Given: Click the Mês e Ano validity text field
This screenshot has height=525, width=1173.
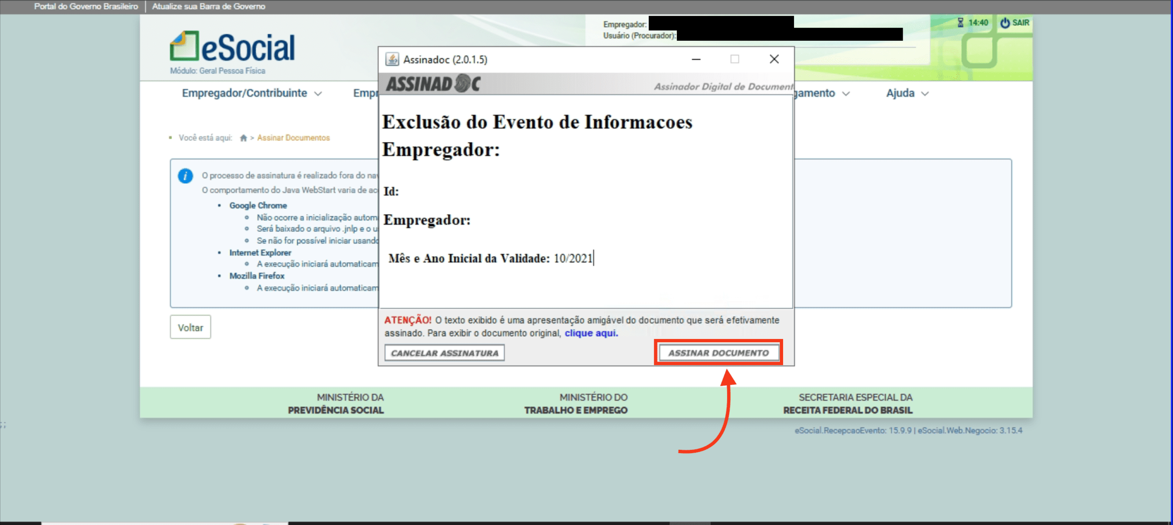Looking at the screenshot, I should coord(573,258).
